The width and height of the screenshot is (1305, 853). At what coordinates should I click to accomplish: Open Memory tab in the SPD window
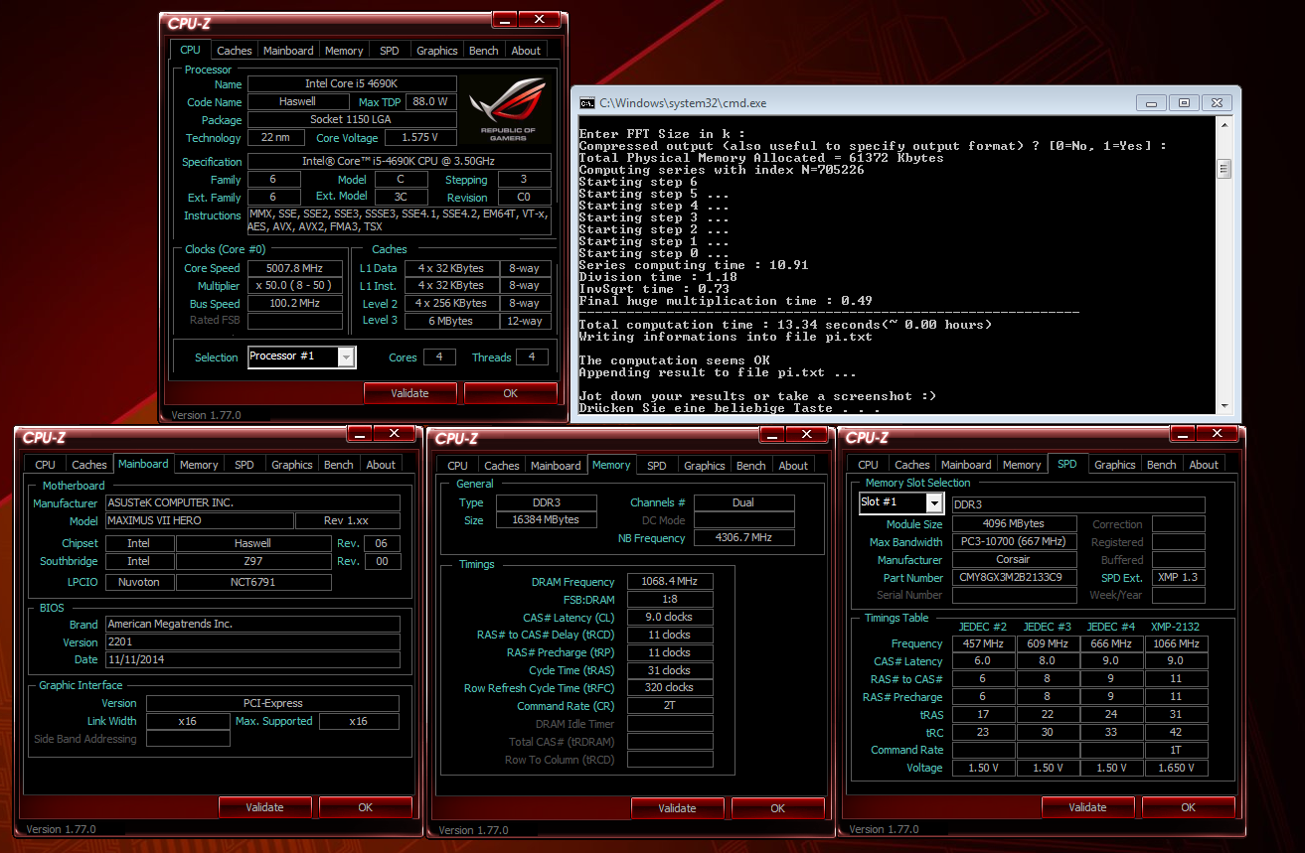(1022, 465)
